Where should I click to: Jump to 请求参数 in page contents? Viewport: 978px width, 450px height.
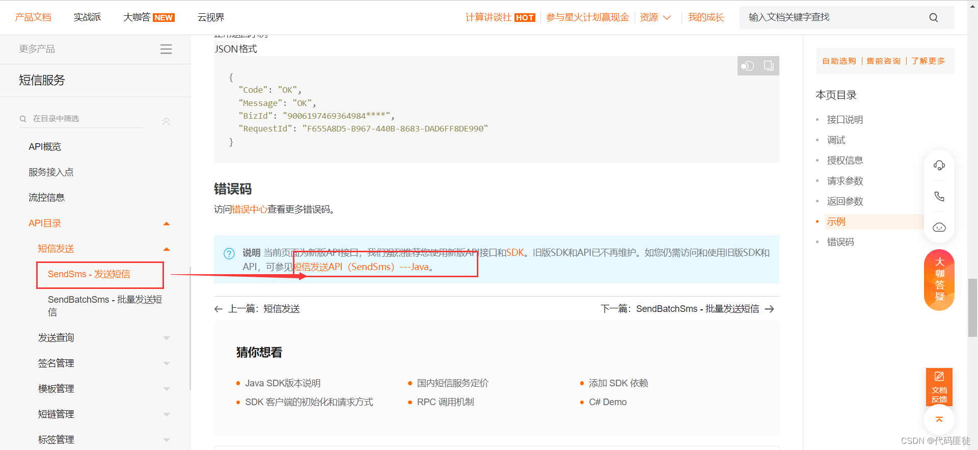click(x=845, y=181)
